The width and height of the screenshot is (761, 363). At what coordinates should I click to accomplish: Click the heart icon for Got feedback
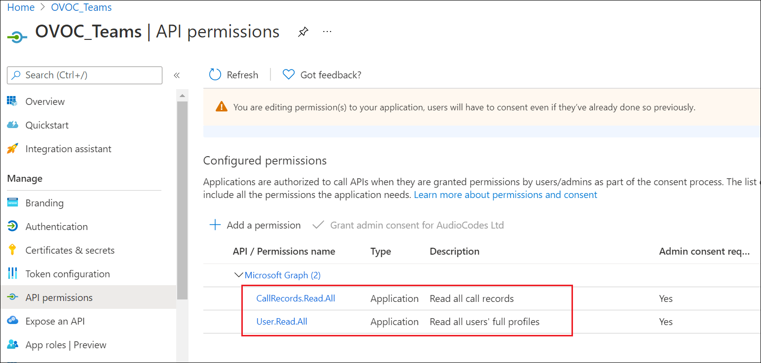tap(288, 75)
